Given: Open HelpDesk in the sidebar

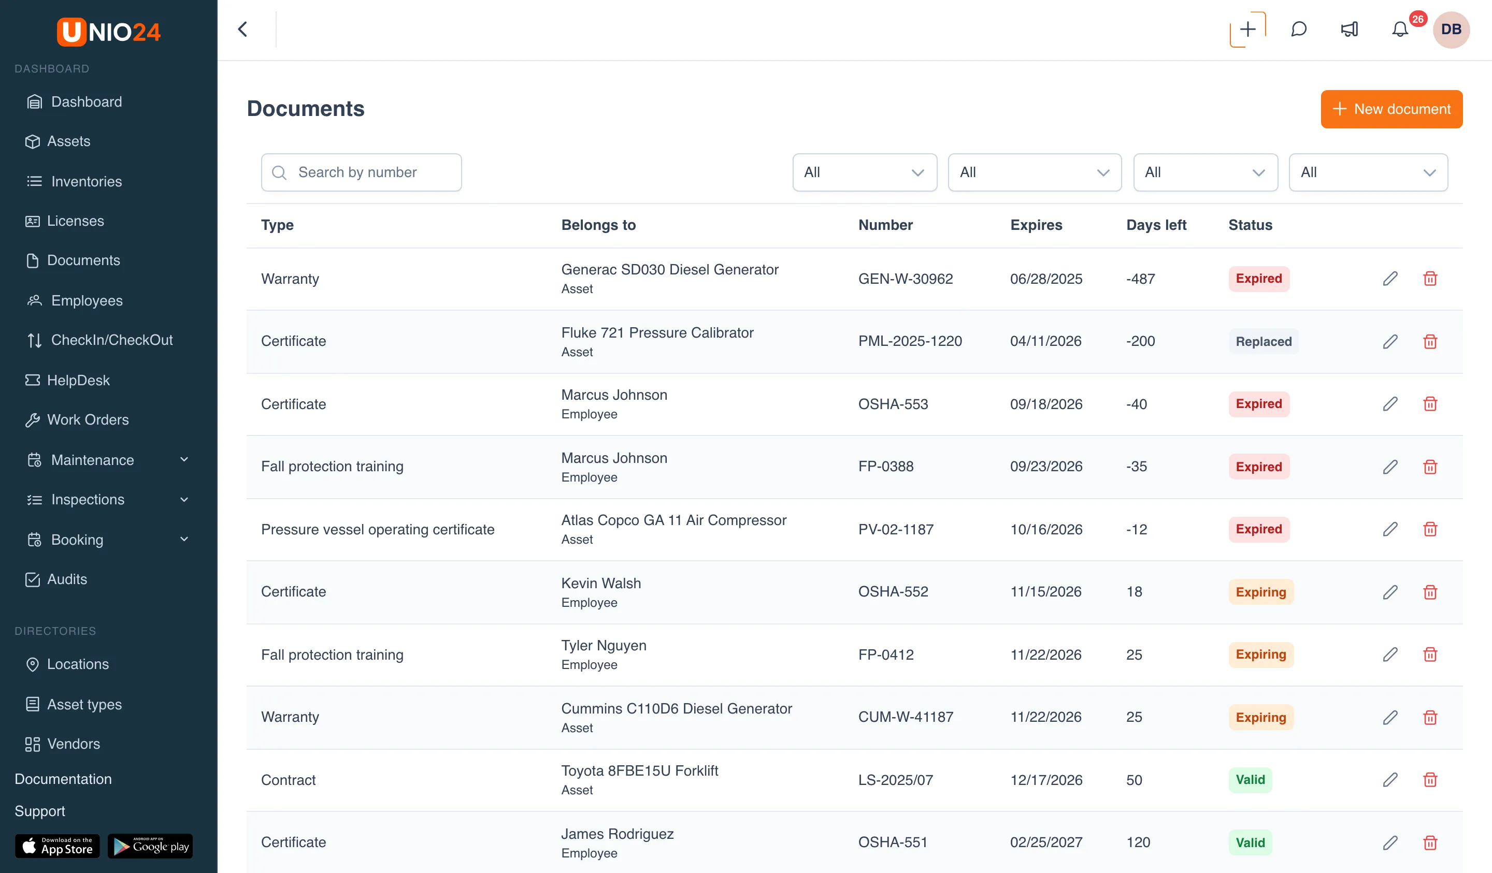Looking at the screenshot, I should (x=67, y=380).
